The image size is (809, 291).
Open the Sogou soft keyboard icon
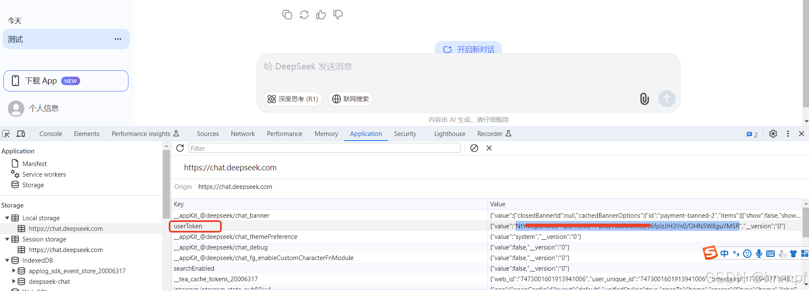tap(771, 254)
